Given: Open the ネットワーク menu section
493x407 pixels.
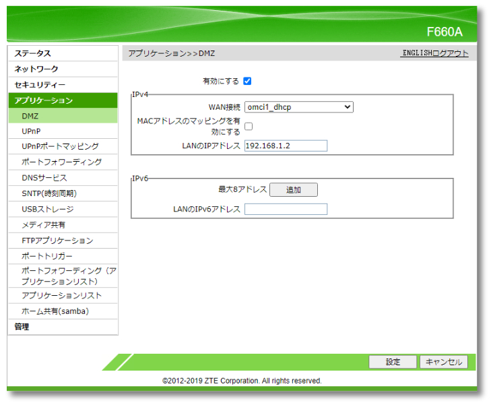Looking at the screenshot, I should point(63,69).
